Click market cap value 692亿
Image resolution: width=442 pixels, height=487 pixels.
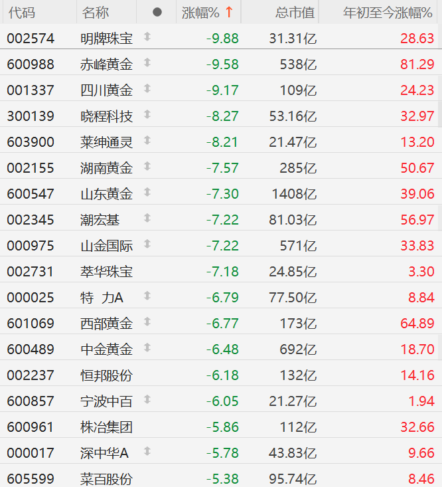pyautogui.click(x=298, y=349)
